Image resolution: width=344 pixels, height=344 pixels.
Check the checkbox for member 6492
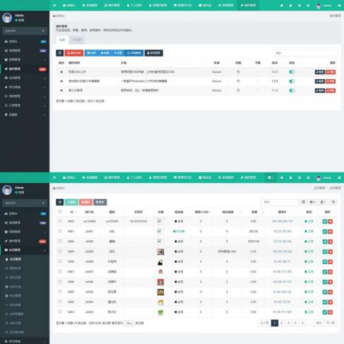pyautogui.click(x=60, y=221)
